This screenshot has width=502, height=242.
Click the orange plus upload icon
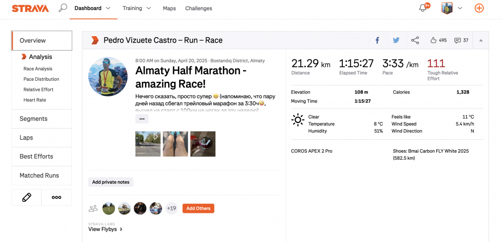pos(479,8)
